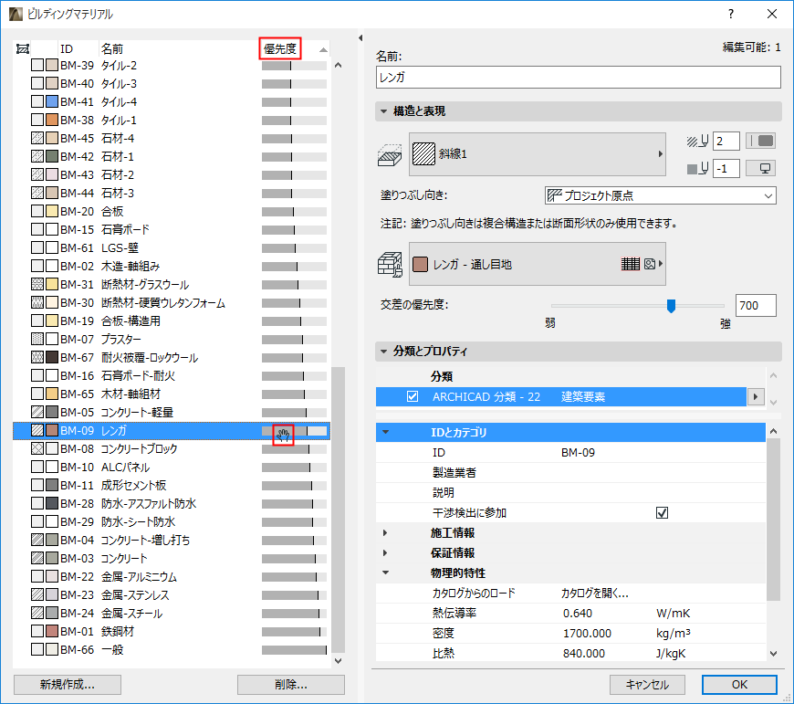Expand the 保証情報 group
The height and width of the screenshot is (704, 794).
coord(385,553)
